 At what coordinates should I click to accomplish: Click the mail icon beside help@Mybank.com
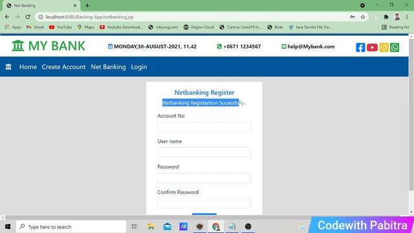[283, 47]
